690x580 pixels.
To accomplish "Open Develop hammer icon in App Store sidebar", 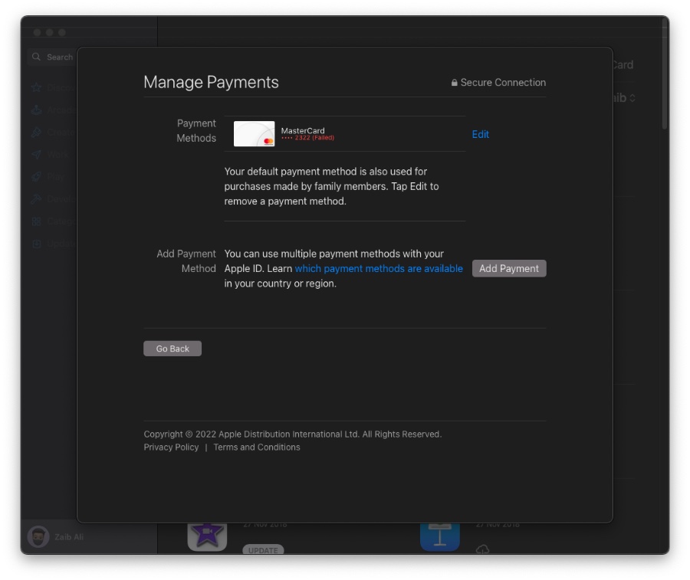I will click(37, 199).
